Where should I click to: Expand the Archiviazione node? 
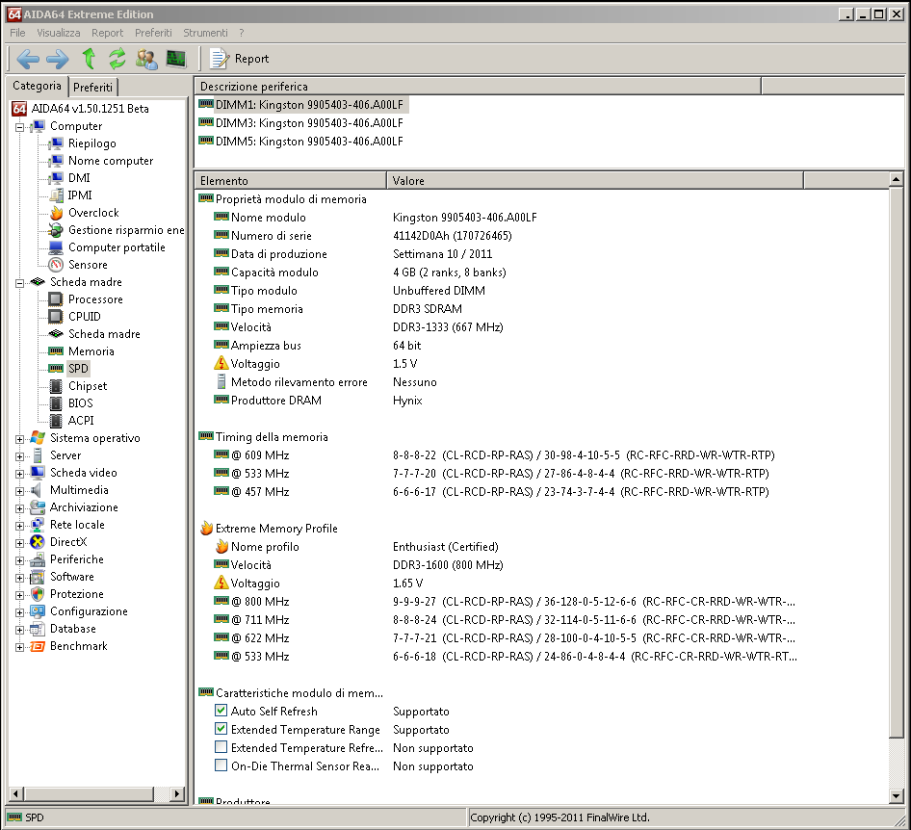coord(20,508)
